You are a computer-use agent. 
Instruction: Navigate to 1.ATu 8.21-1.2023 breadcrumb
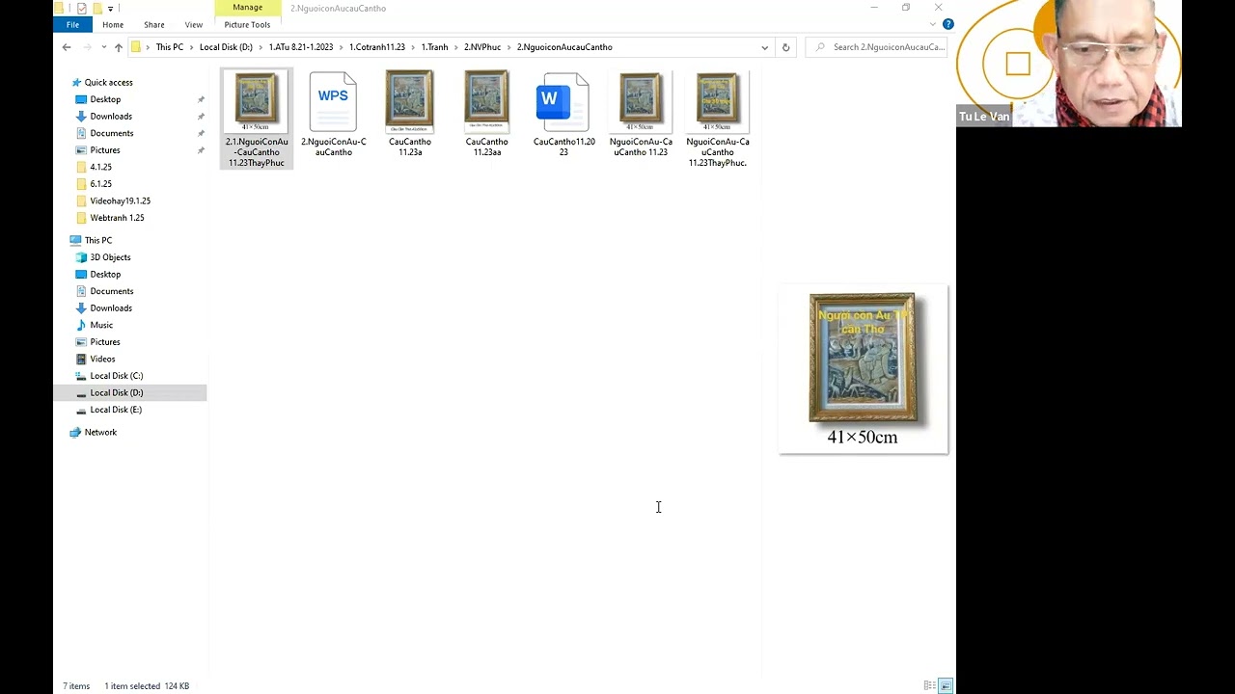pyautogui.click(x=301, y=47)
